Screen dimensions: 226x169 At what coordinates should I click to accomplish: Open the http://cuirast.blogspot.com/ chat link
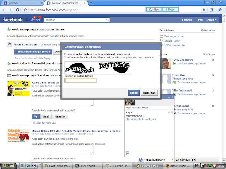(141, 119)
